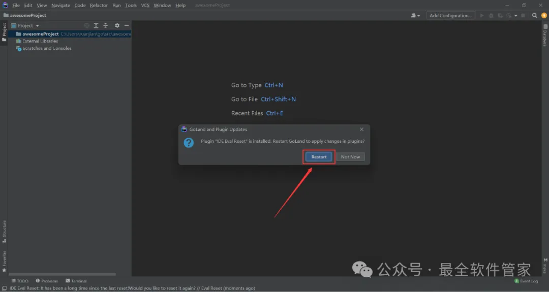Open the Problems tool window

pyautogui.click(x=47, y=281)
